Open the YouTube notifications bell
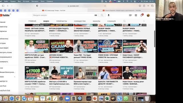The image size is (183, 103). click(141, 15)
